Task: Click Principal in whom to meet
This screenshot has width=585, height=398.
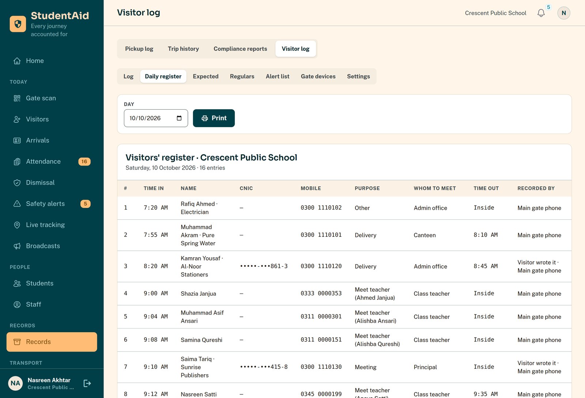Action: 425,367
